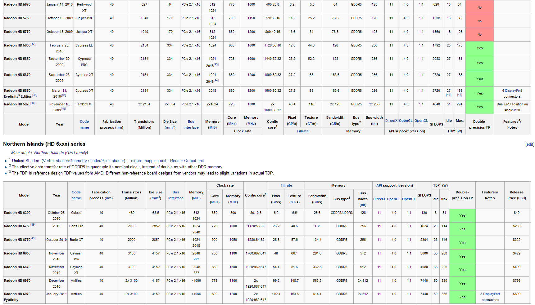Image resolution: width=535 pixels, height=305 pixels.
Task: Click the Bus interface header link in lower table
Action: tap(176, 195)
